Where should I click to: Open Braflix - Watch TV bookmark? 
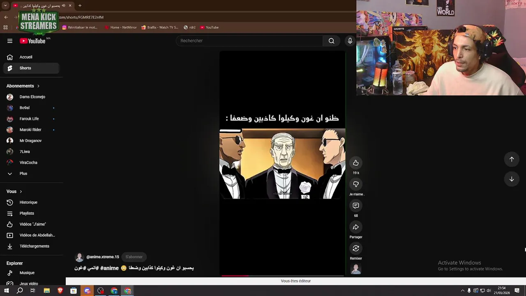[x=160, y=28]
